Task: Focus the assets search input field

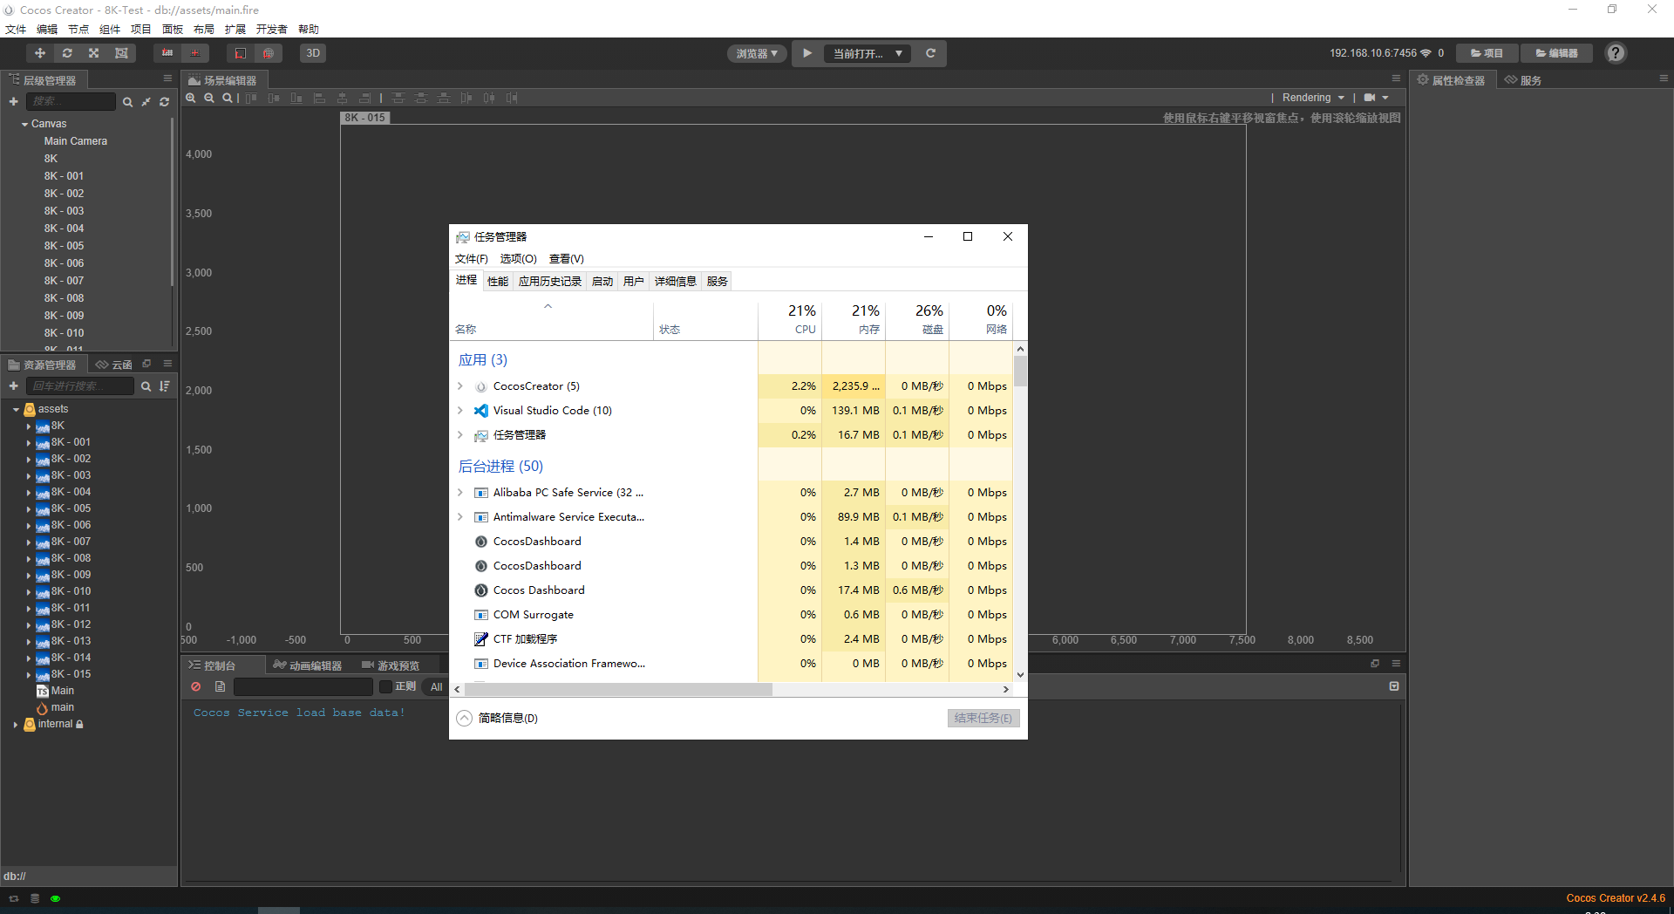Action: click(x=80, y=386)
